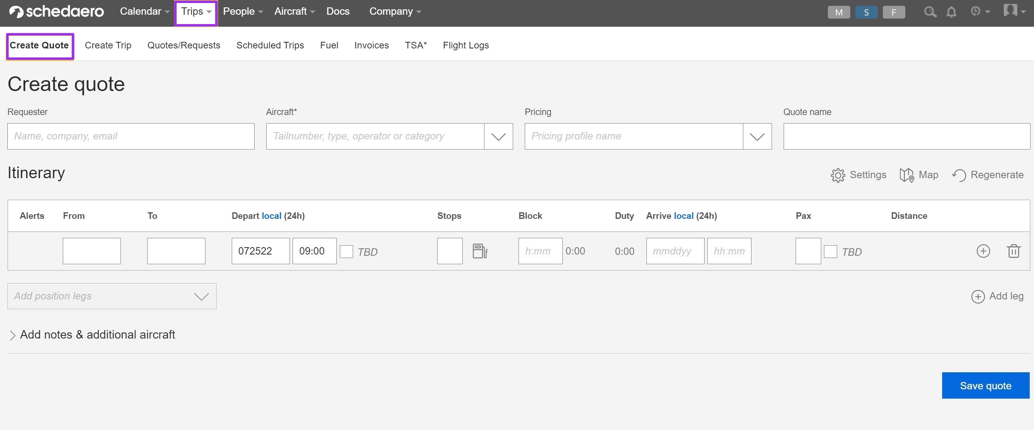Open the user profile avatar menu
The width and height of the screenshot is (1034, 430).
click(1014, 10)
